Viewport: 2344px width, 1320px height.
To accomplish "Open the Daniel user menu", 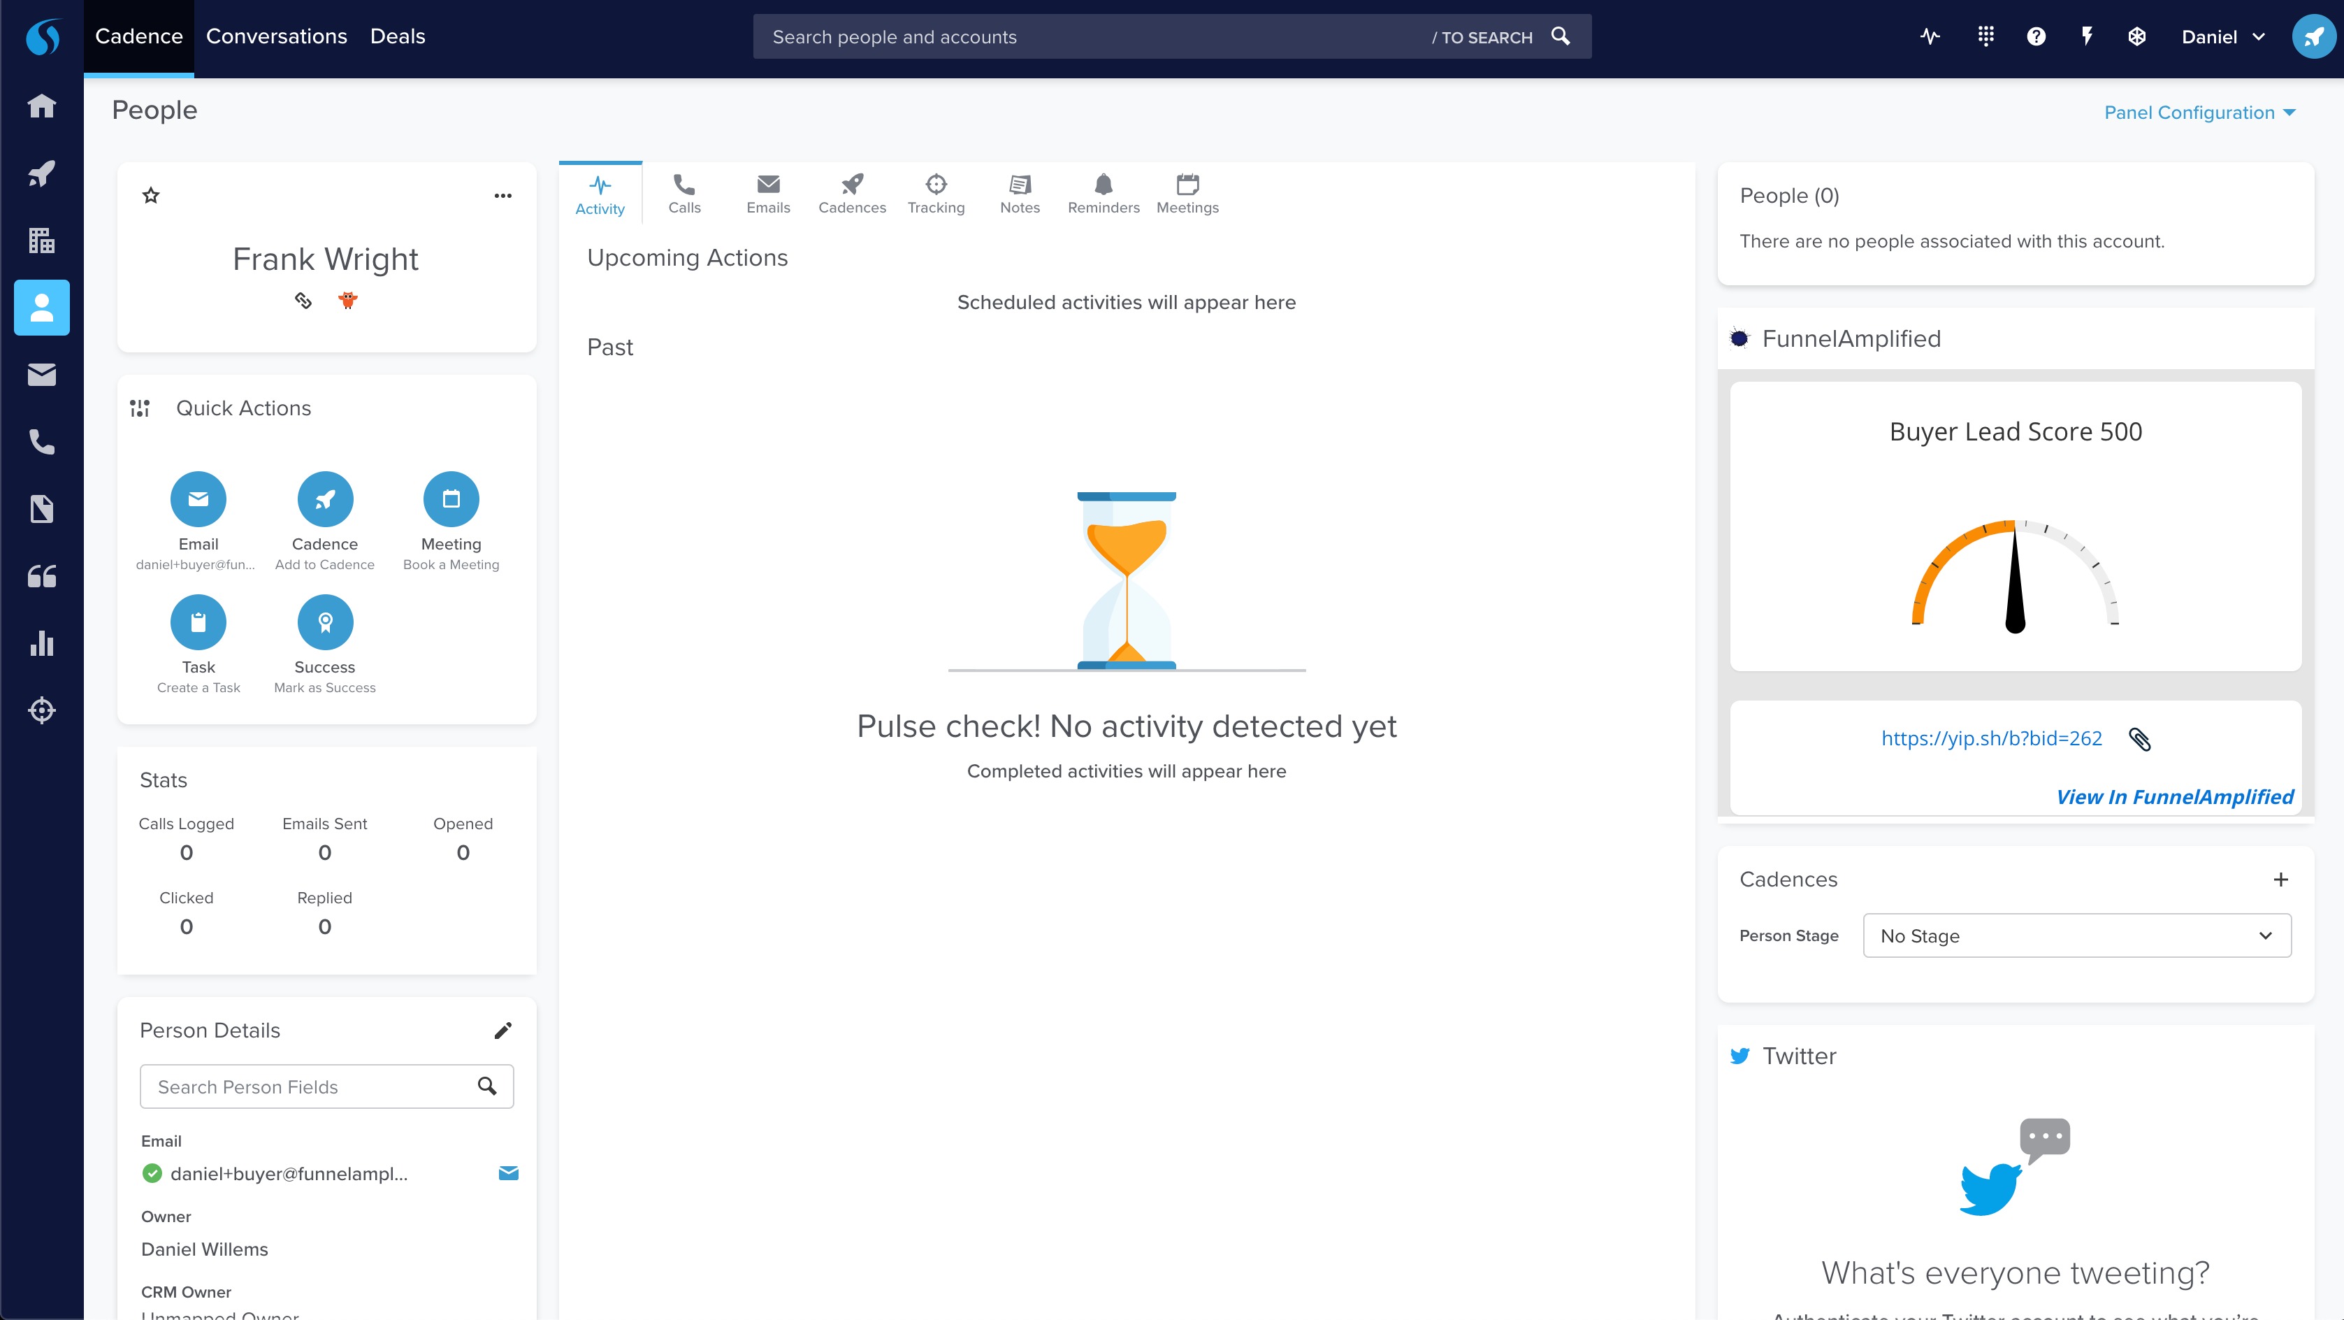I will tap(2222, 37).
